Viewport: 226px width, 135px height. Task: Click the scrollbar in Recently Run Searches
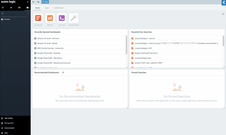tap(223, 41)
